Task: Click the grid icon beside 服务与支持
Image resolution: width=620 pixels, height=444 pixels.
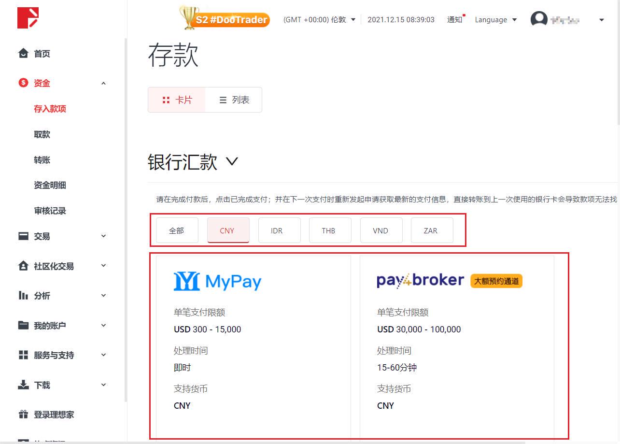Action: pyautogui.click(x=23, y=355)
